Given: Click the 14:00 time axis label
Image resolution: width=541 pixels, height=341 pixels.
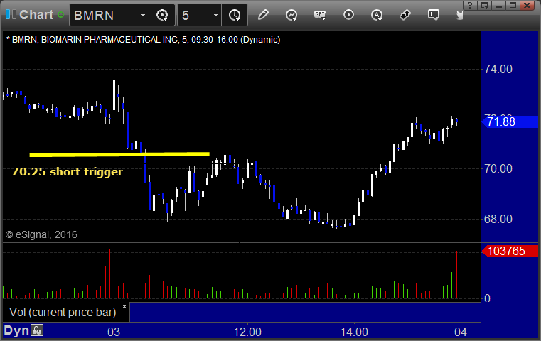Looking at the screenshot, I should 354,332.
